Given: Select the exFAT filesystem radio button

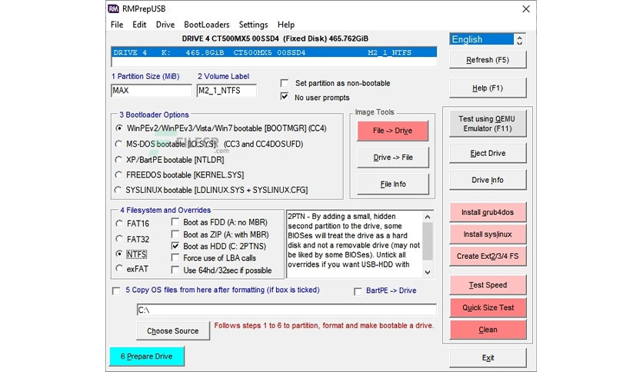Looking at the screenshot, I should (119, 268).
